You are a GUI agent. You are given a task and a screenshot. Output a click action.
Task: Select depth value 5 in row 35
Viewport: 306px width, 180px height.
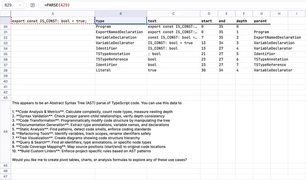pyautogui.click(x=244, y=54)
